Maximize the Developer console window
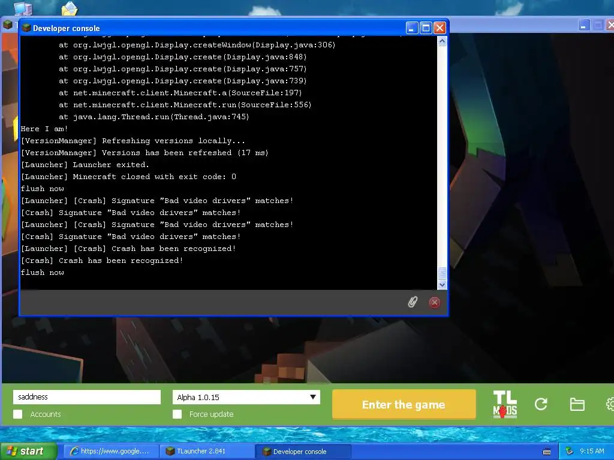 point(426,28)
